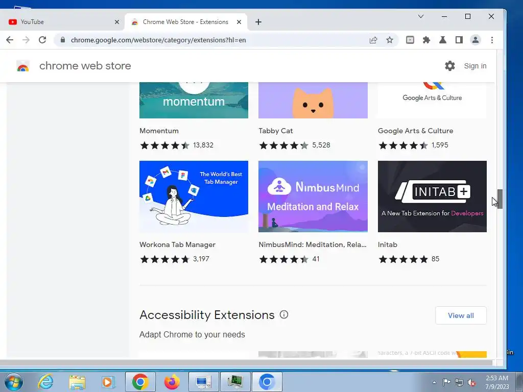523x392 pixels.
Task: Click the Workona Tab Manager title
Action: [177, 244]
